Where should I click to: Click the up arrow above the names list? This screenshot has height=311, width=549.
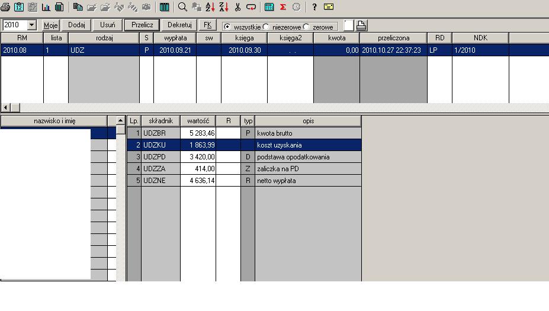coord(121,121)
